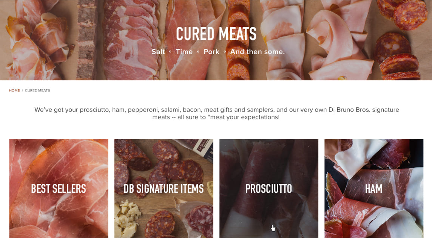Image resolution: width=432 pixels, height=241 pixels.
Task: Click the word Pork in the tagline
Action: click(211, 52)
